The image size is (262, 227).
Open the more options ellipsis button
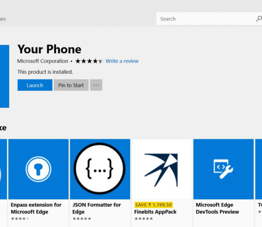pyautogui.click(x=96, y=85)
